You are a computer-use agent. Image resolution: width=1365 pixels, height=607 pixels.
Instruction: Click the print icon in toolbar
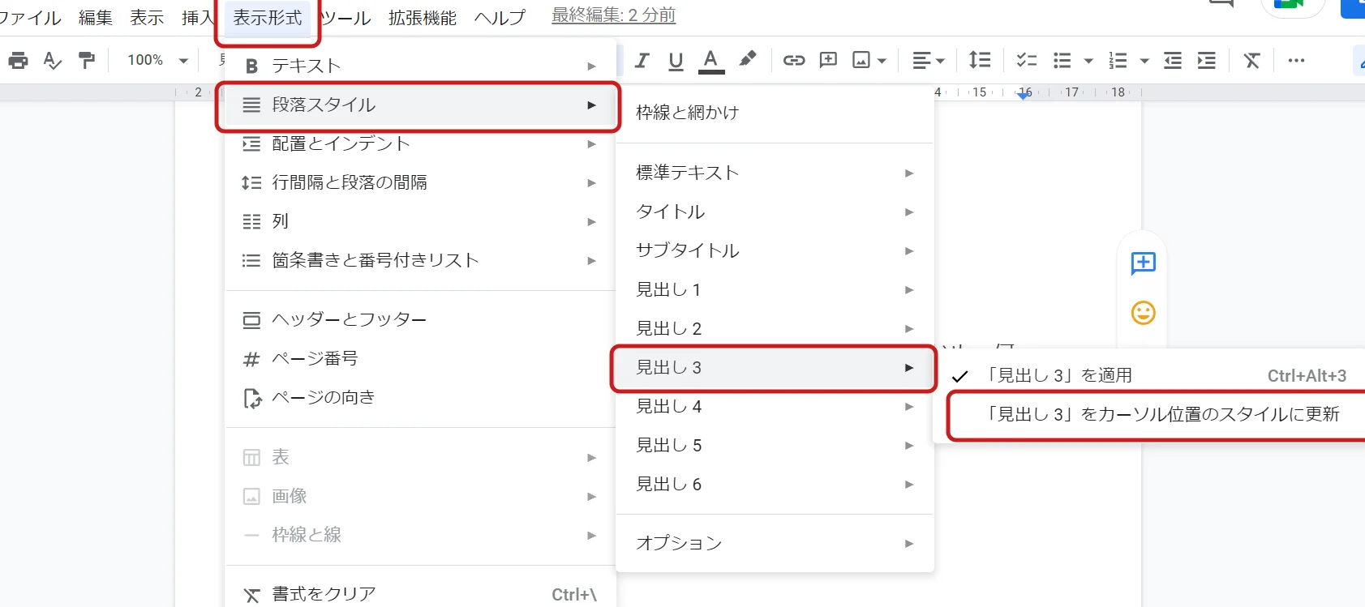pyautogui.click(x=18, y=60)
